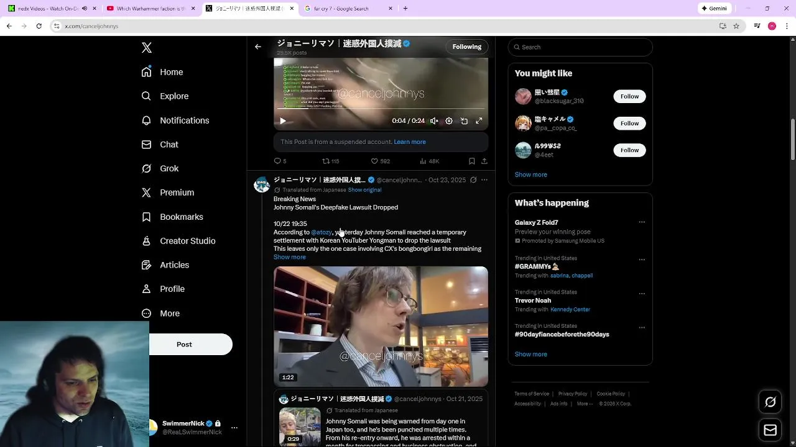The height and width of the screenshot is (447, 796).
Task: Open the Gemini button in Chrome
Action: (x=713, y=9)
